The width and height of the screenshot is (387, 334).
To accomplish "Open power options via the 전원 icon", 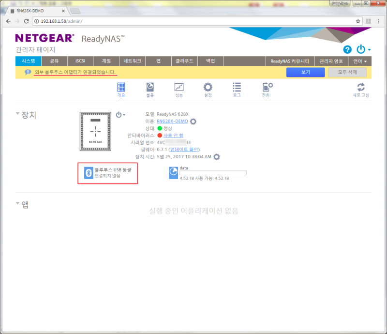I will (266, 89).
